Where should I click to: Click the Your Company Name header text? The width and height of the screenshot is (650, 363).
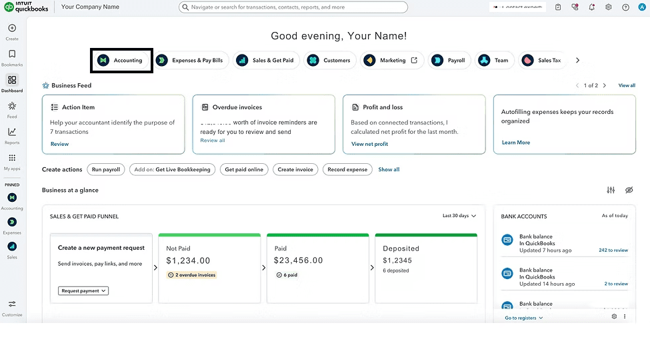point(90,7)
